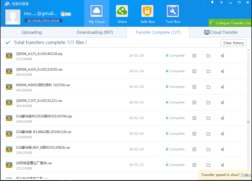
Task: Close the 'Transfer speed is slow?' notice
Action: tap(247, 175)
